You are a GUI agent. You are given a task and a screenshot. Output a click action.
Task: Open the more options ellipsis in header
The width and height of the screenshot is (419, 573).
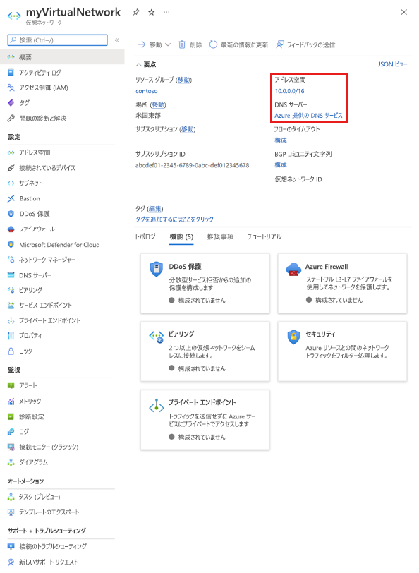166,13
